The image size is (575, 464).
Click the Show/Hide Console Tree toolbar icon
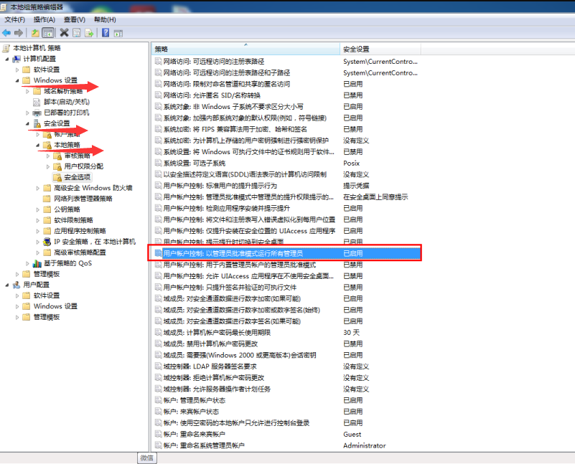pos(49,33)
